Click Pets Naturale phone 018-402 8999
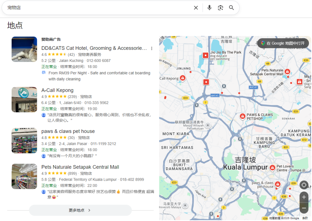The image size is (312, 221). (132, 179)
